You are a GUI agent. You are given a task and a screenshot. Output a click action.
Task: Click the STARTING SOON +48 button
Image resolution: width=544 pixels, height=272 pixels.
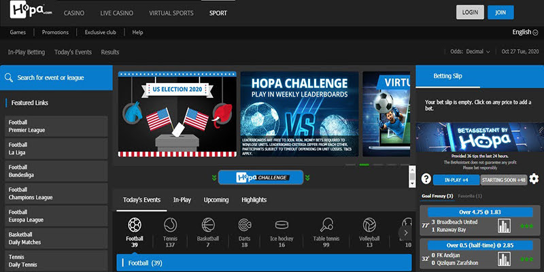(x=504, y=180)
